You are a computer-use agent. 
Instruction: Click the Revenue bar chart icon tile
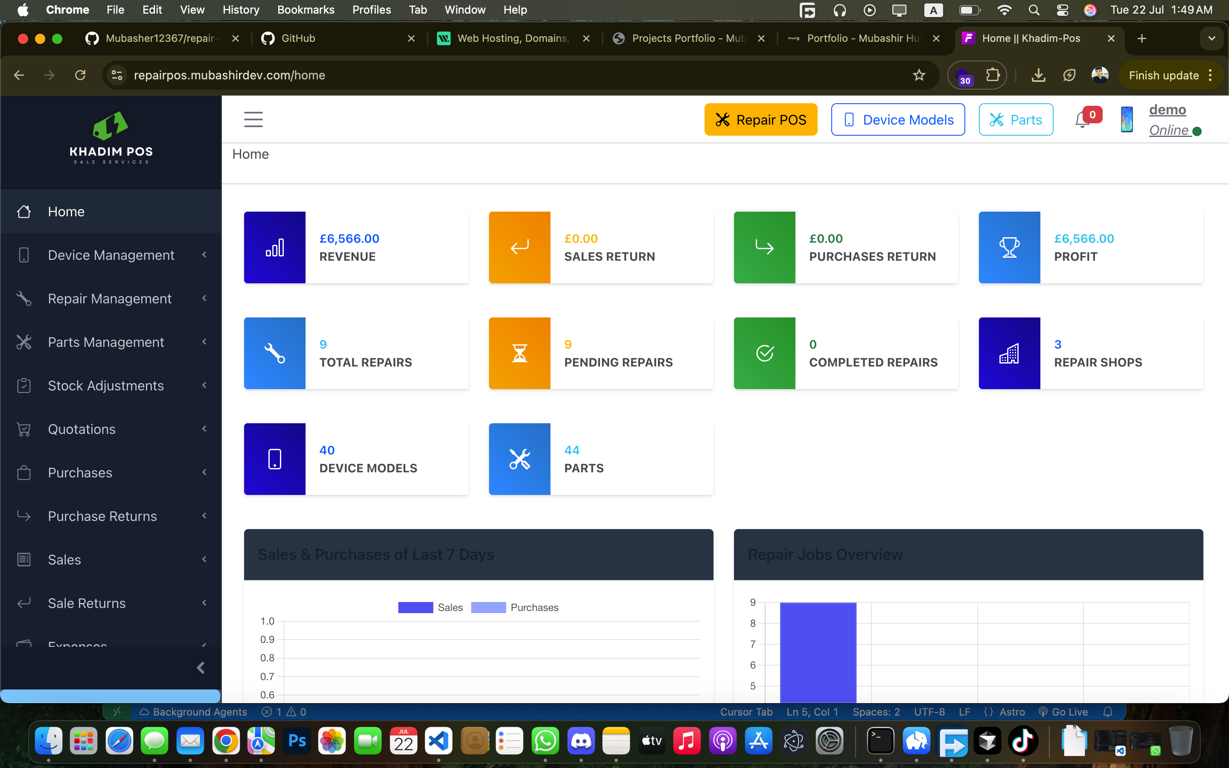pos(275,247)
